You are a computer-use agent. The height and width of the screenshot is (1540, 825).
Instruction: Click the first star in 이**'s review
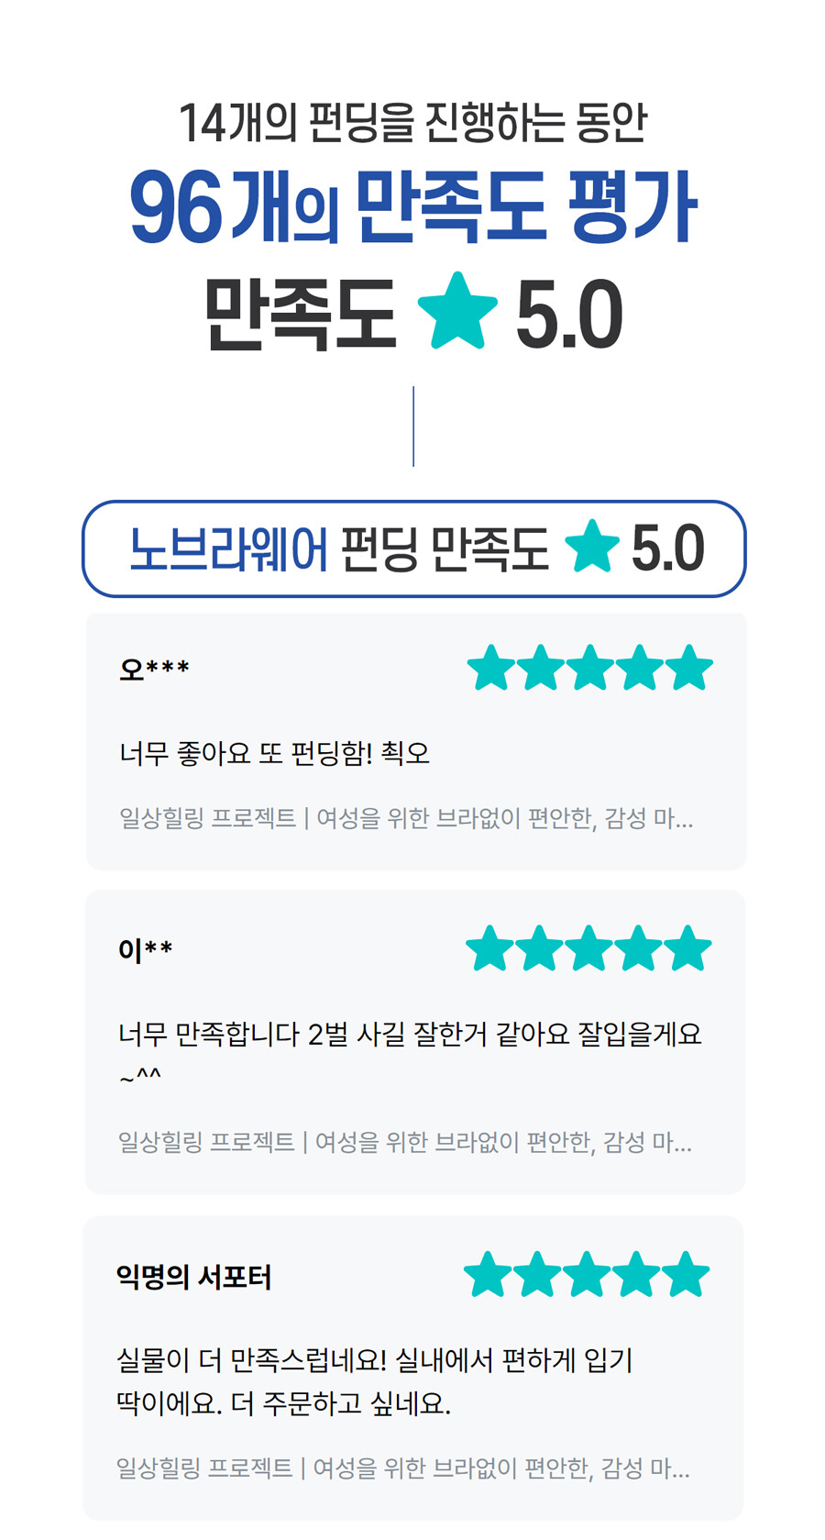490,948
